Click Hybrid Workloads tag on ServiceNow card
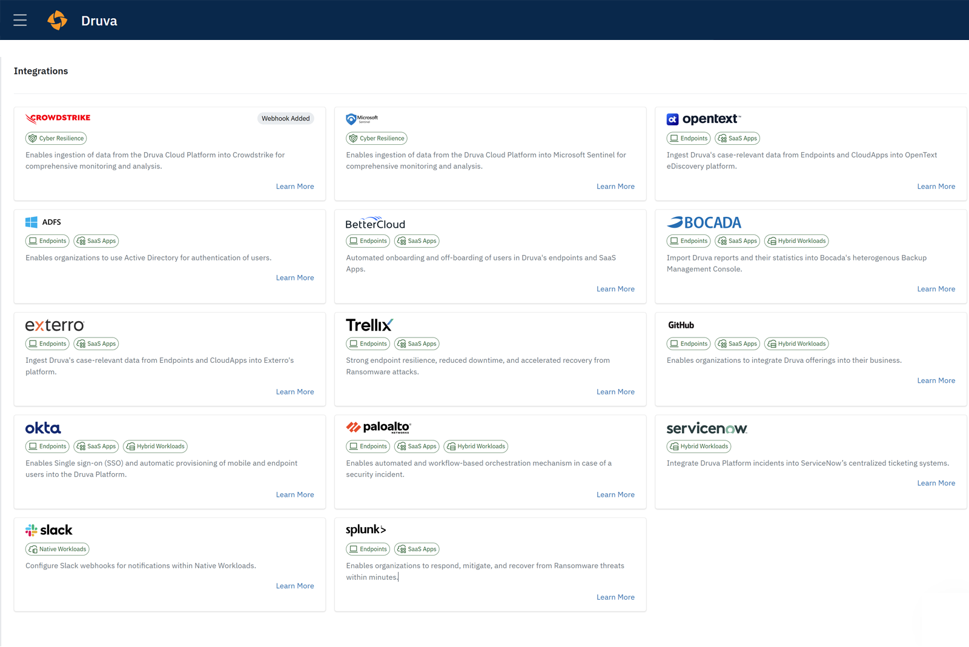The height and width of the screenshot is (647, 969). coord(699,446)
